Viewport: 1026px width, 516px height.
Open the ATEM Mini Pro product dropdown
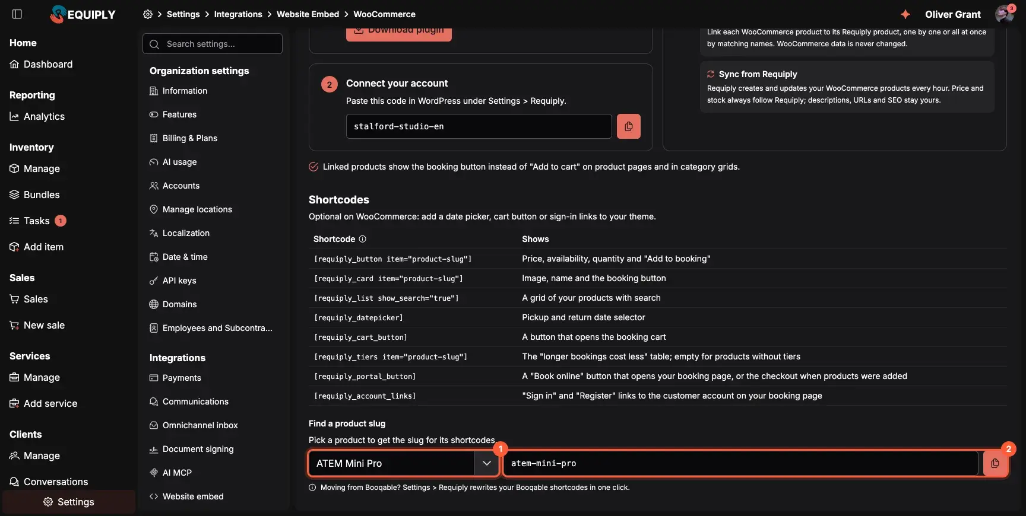pos(403,463)
